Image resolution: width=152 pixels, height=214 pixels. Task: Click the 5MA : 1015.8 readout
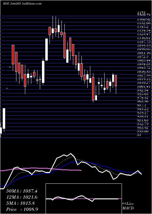(x=20, y=203)
